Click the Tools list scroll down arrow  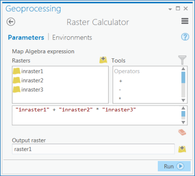183,100
